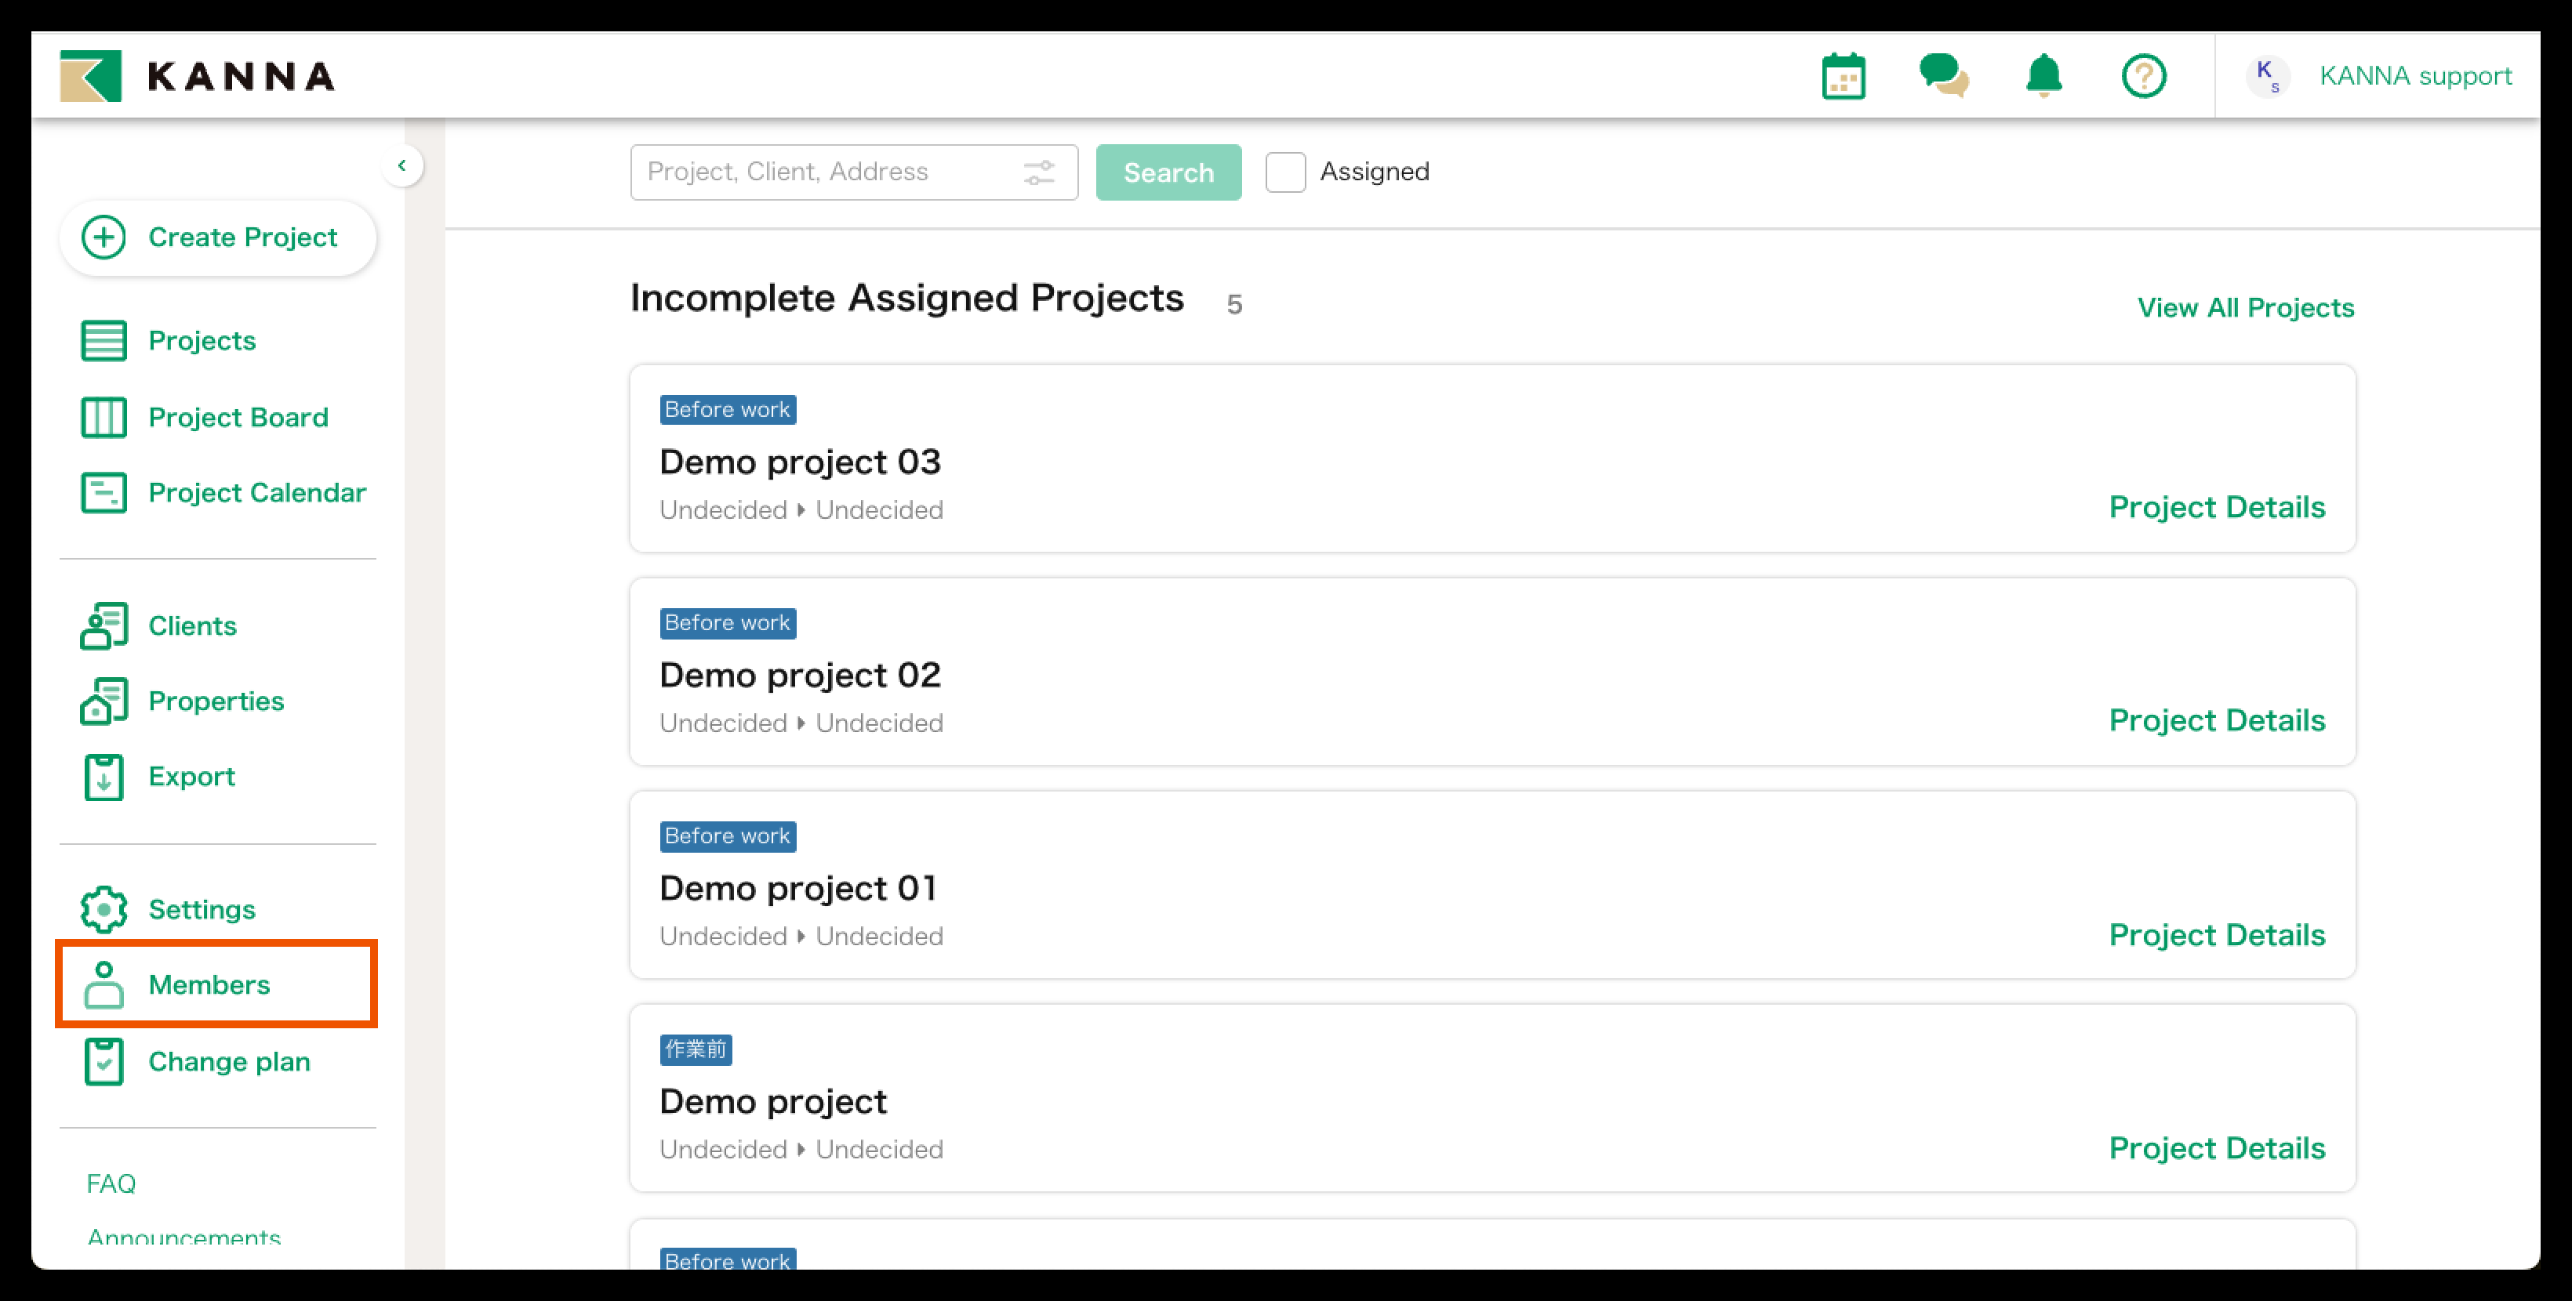Open Project Details for Demo project 03

(2217, 507)
